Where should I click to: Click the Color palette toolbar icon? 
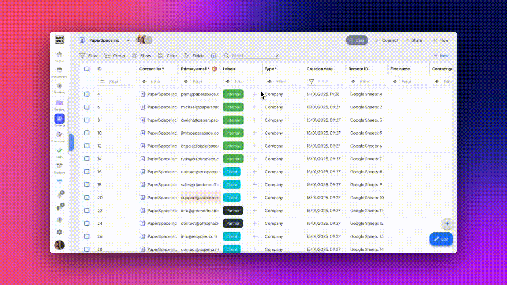[160, 56]
